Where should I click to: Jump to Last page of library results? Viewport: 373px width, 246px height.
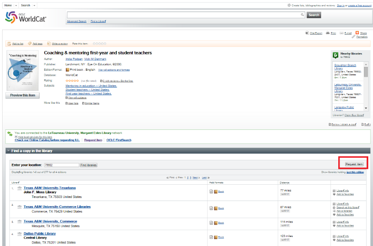tap(205, 177)
